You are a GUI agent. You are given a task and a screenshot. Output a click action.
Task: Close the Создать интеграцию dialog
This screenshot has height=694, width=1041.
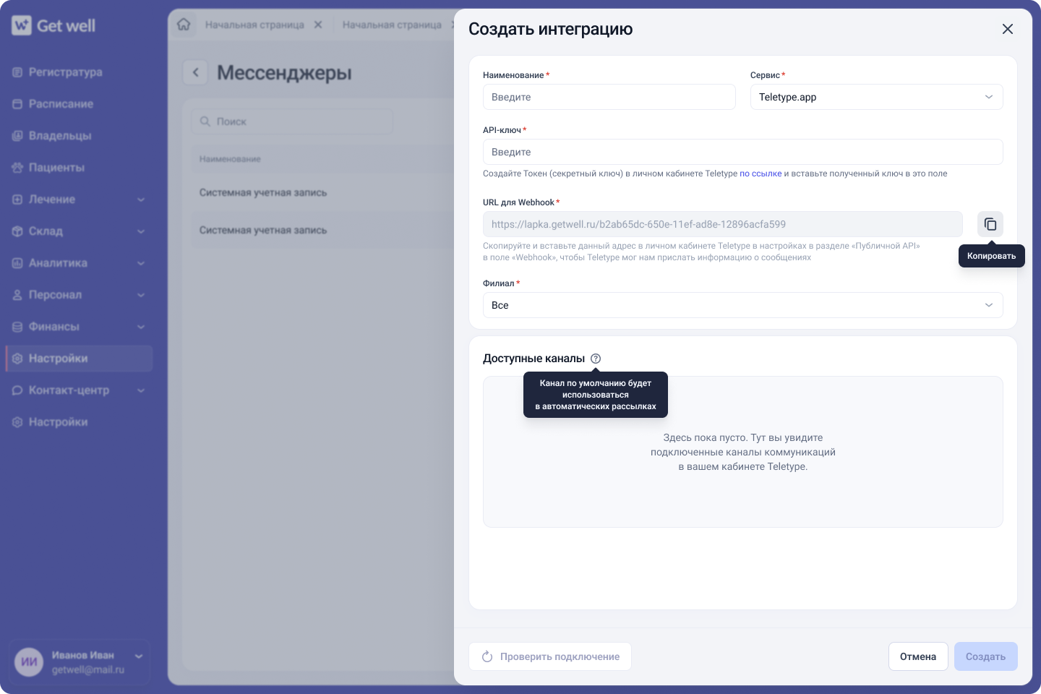click(x=1008, y=29)
